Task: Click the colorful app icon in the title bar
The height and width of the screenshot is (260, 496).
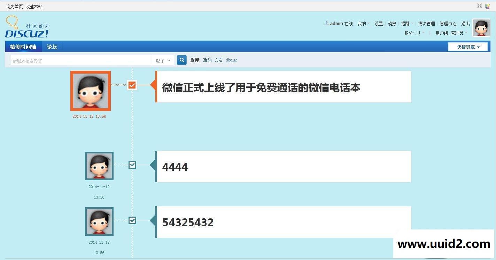Action: pyautogui.click(x=487, y=6)
